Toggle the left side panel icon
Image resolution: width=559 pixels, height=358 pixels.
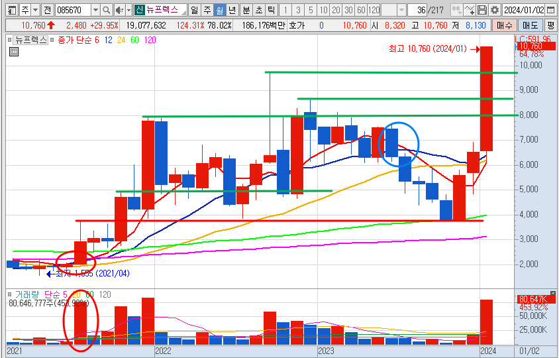tap(12, 10)
